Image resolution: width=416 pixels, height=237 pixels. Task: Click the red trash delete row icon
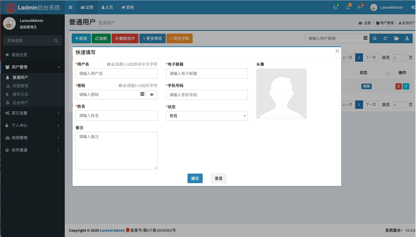click(x=399, y=86)
